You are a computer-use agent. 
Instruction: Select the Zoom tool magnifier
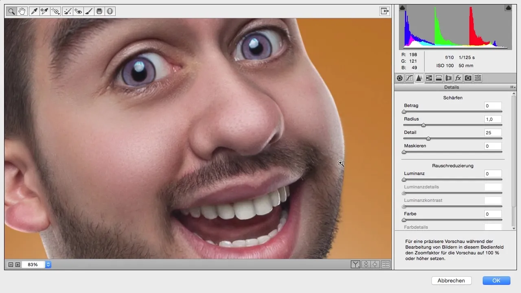tap(11, 11)
